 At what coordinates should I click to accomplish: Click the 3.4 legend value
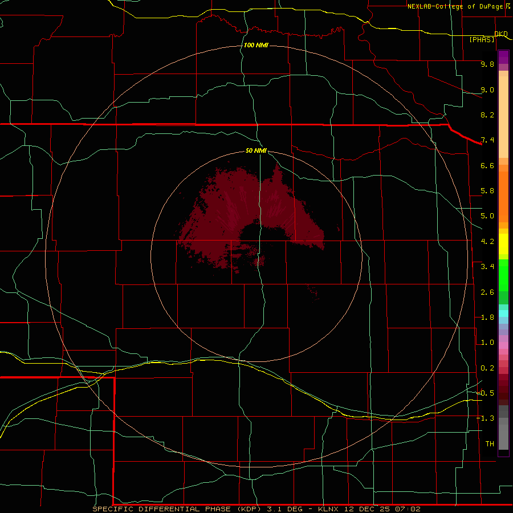487,267
